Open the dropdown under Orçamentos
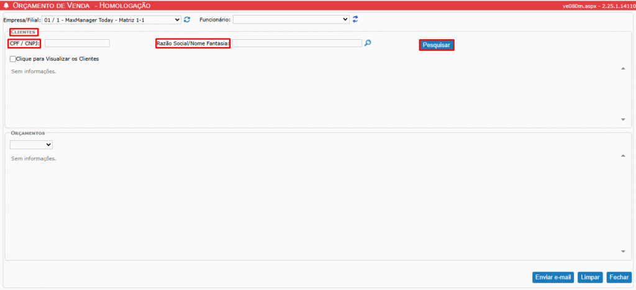 coord(31,145)
